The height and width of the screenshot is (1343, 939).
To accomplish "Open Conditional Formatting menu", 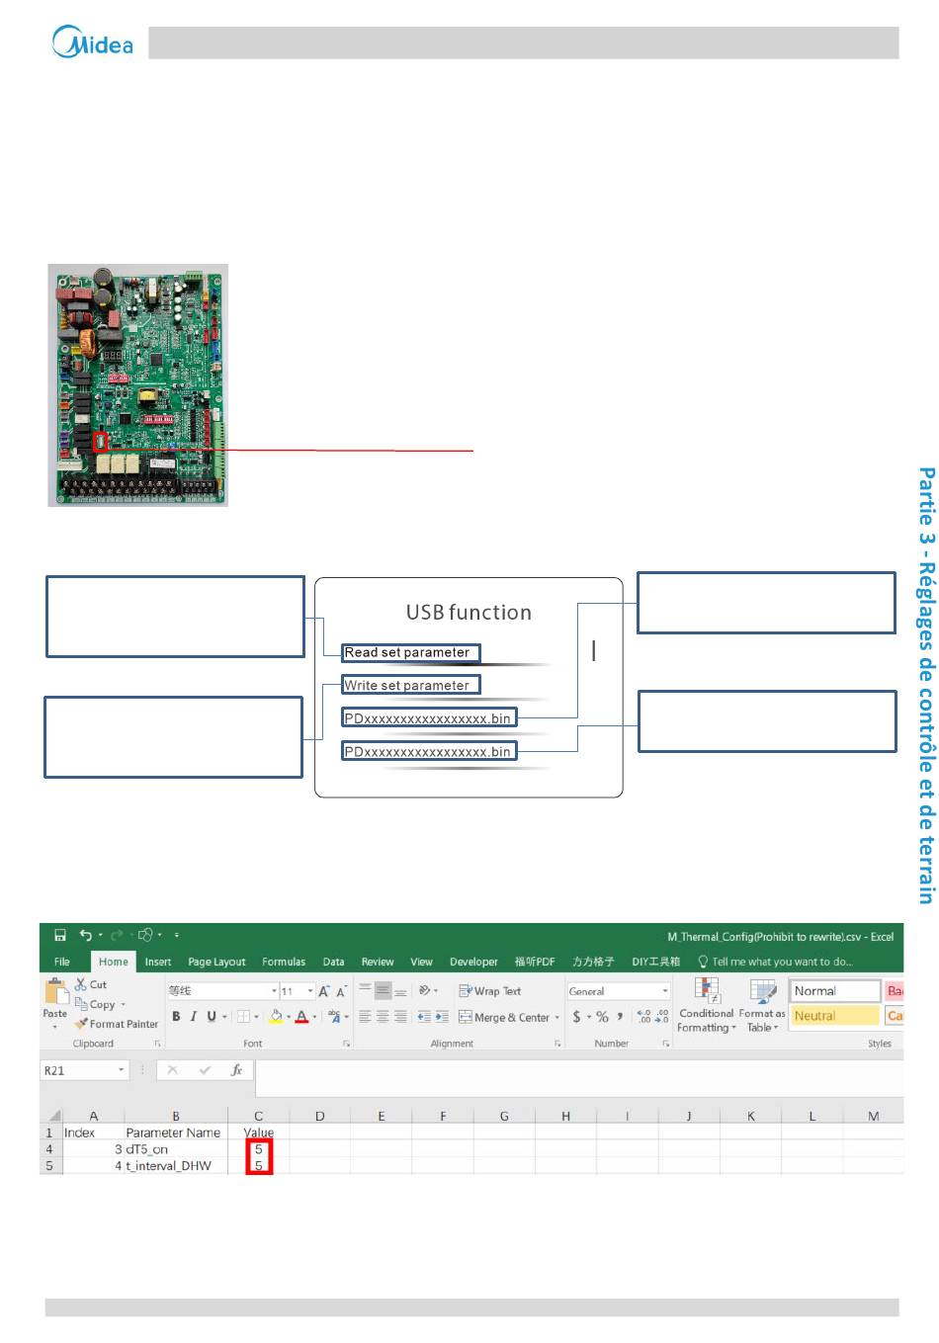I will [x=707, y=1005].
